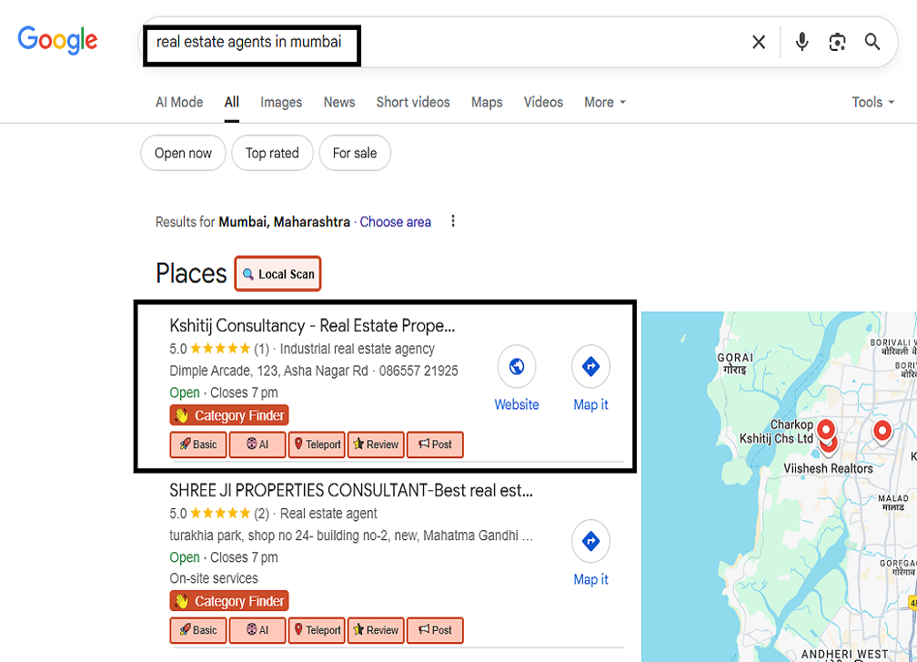
Task: Expand the More search categories menu
Action: click(603, 102)
